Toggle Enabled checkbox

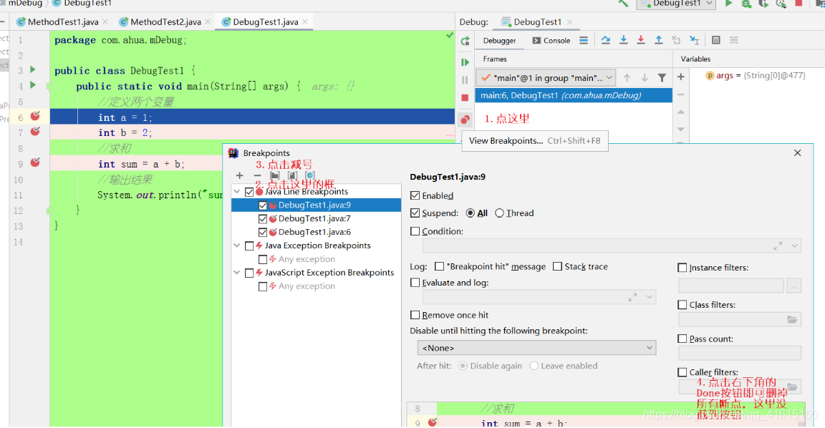[415, 195]
